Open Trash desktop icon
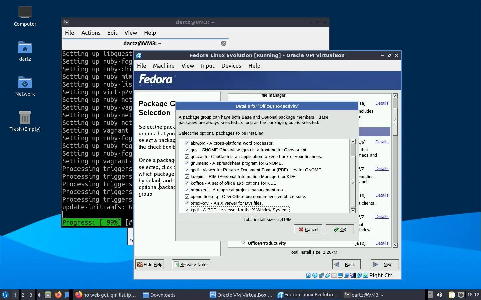Viewport: 481px width, 300px height. 25,121
